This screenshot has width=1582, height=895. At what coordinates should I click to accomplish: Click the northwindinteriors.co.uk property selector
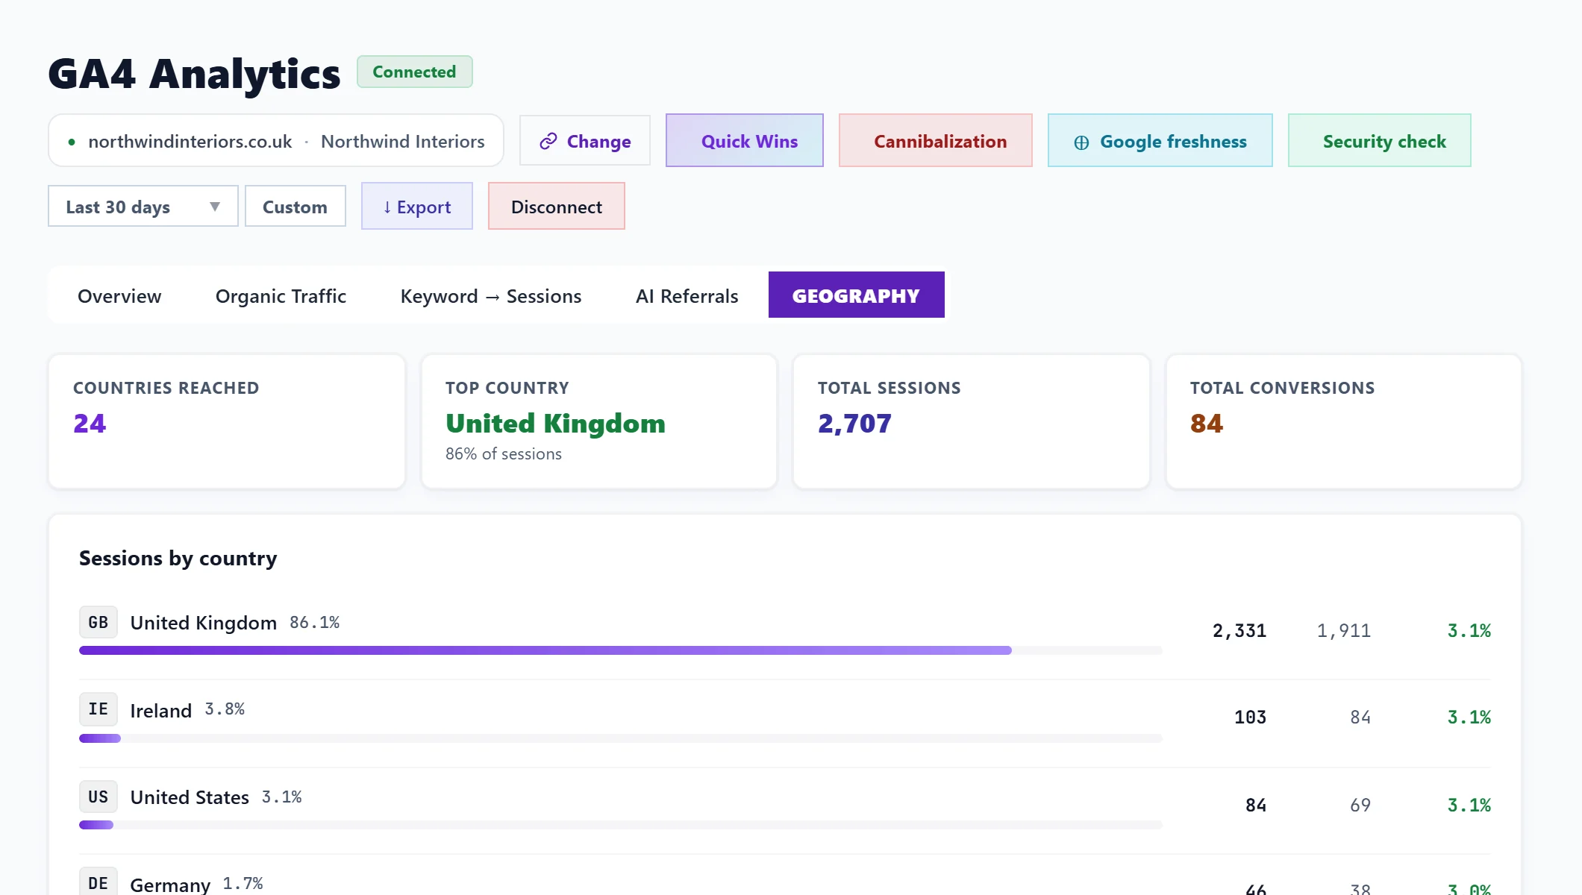click(x=275, y=141)
